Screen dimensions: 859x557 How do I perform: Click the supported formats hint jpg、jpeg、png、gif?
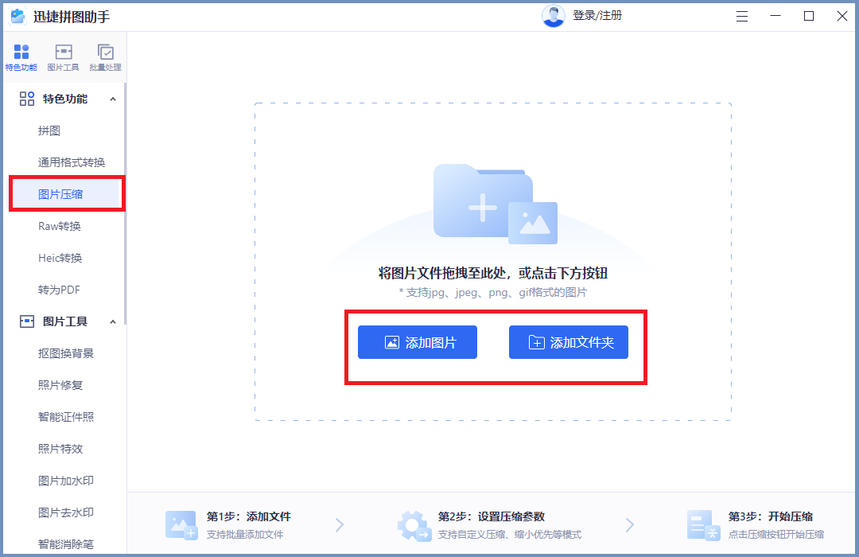[x=493, y=292]
